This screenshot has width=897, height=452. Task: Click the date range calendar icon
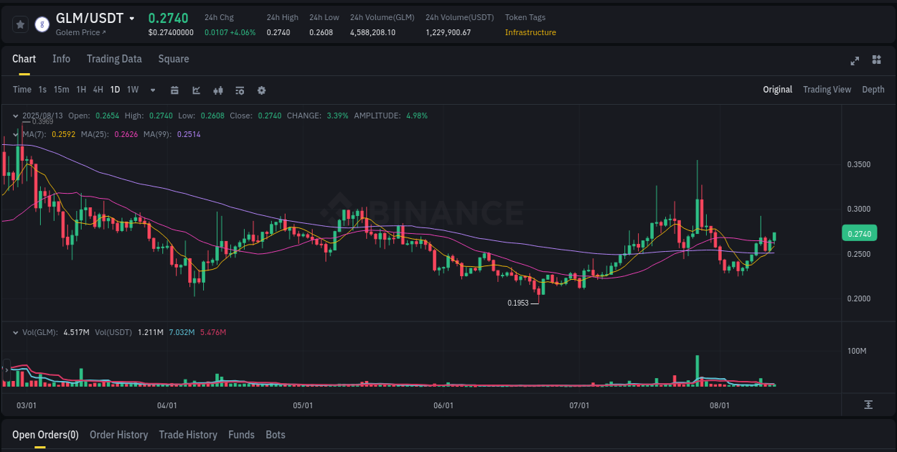[x=175, y=90]
